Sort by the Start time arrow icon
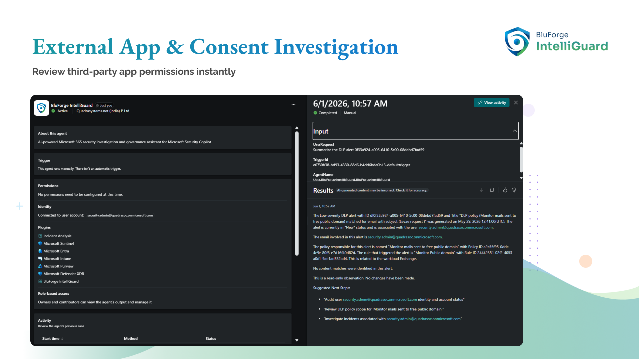 62,339
